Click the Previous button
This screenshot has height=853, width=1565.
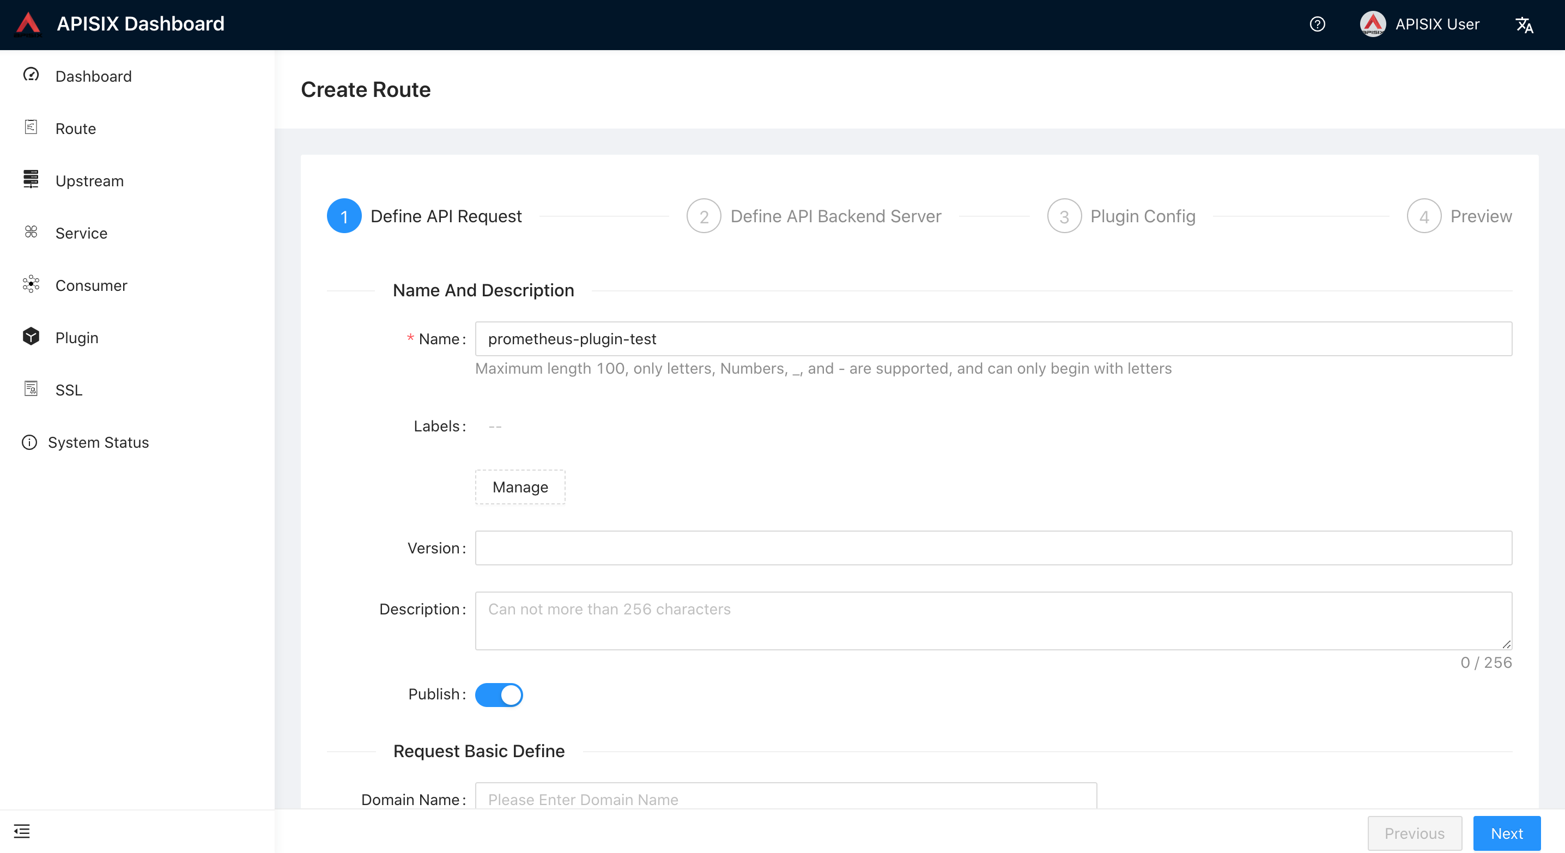(1415, 833)
